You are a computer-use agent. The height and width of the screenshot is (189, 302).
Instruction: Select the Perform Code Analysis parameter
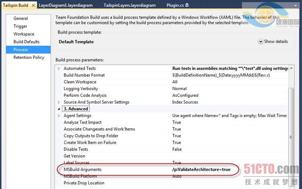pyautogui.click(x=85, y=95)
